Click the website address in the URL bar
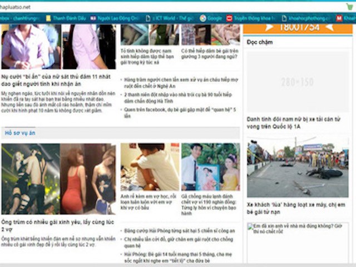The width and height of the screenshot is (356, 267). point(16,6)
